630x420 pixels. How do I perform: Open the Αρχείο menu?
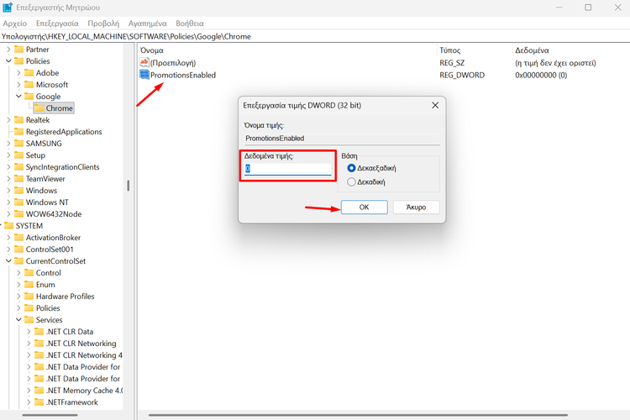15,24
